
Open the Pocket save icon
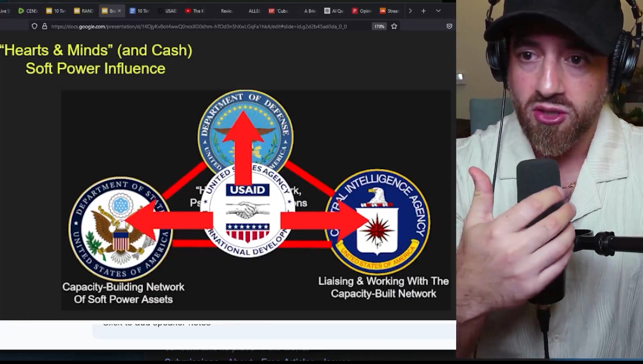coord(450,26)
